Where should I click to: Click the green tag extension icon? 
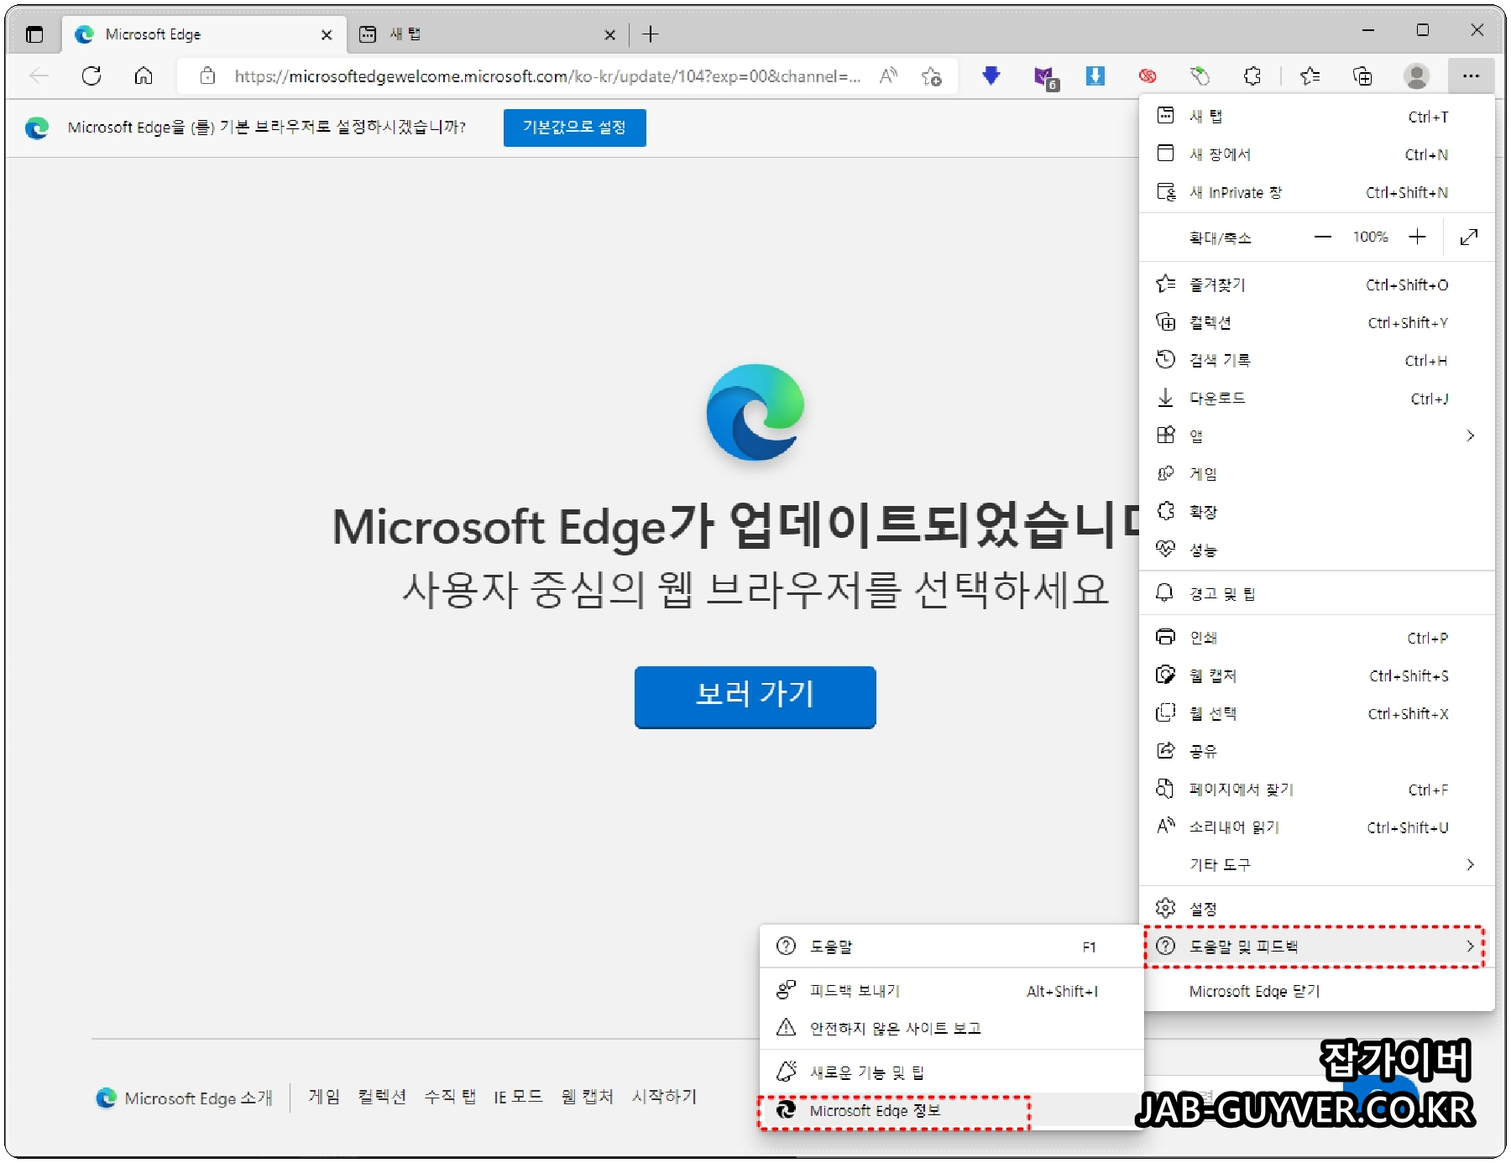pyautogui.click(x=1200, y=76)
